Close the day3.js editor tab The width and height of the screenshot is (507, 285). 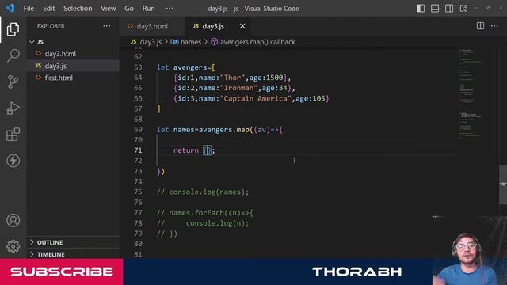pos(242,26)
